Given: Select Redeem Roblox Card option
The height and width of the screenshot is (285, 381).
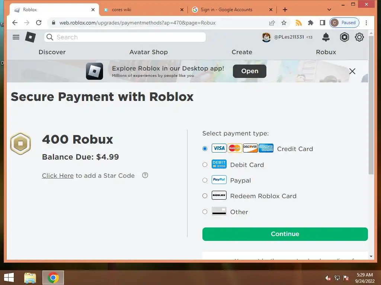Looking at the screenshot, I should point(205,196).
